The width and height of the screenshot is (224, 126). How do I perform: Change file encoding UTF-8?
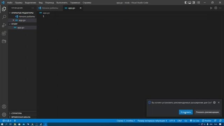(x=172, y=121)
